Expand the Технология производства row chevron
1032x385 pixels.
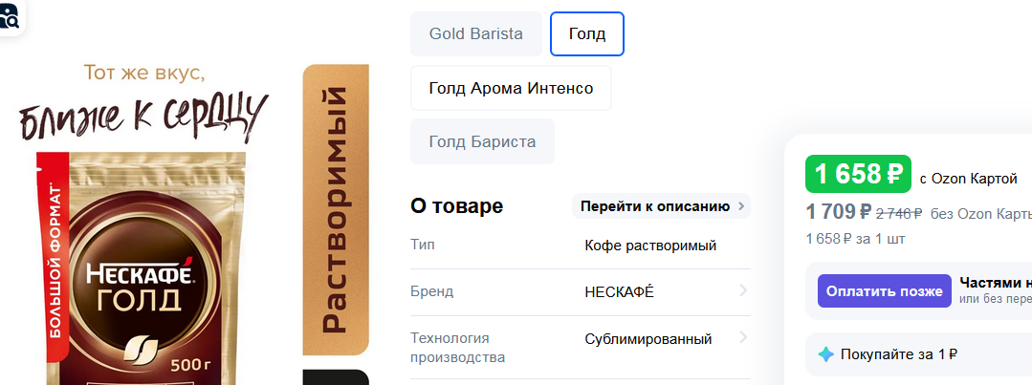pyautogui.click(x=743, y=338)
